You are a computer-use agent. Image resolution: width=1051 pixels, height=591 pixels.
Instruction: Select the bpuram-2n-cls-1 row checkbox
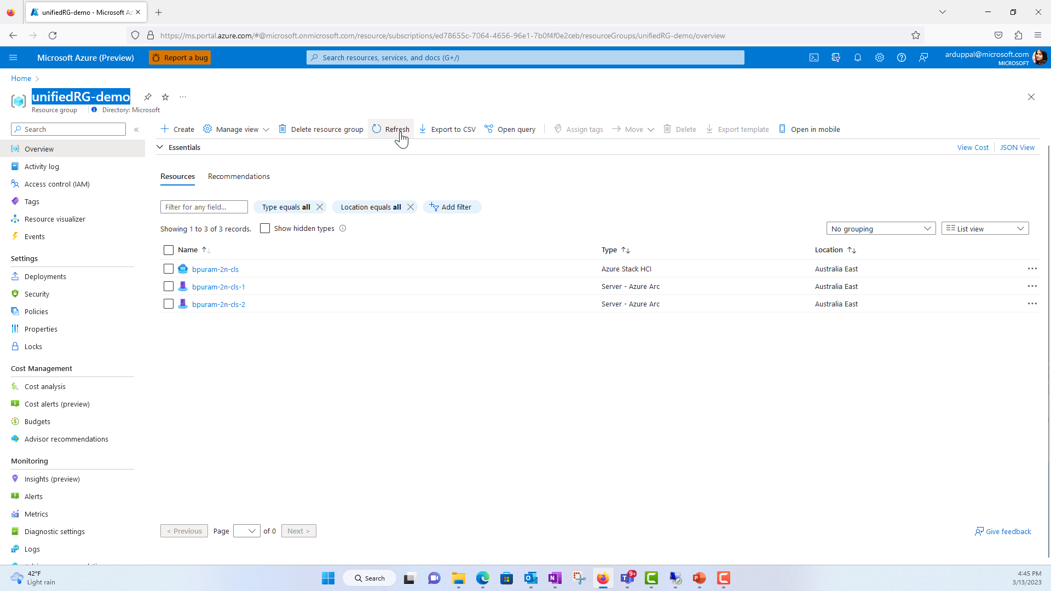169,287
